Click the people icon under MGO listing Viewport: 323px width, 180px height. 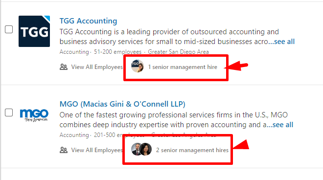pyautogui.click(x=64, y=150)
